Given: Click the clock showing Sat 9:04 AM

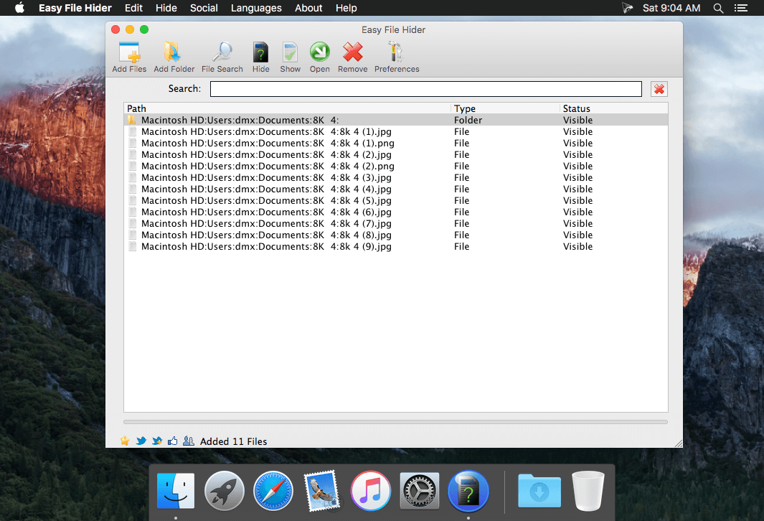Looking at the screenshot, I should (x=671, y=8).
